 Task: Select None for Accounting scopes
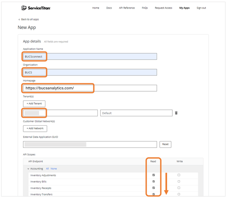point(54,169)
